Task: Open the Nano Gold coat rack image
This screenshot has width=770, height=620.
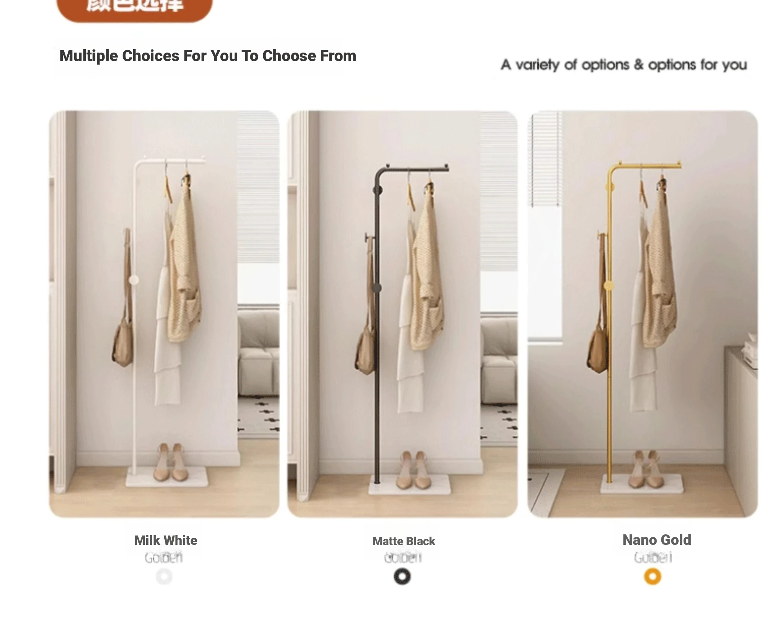Action: [x=643, y=314]
